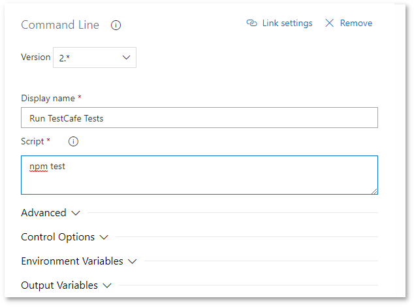Click the down arrow in Version combo box

pyautogui.click(x=126, y=57)
